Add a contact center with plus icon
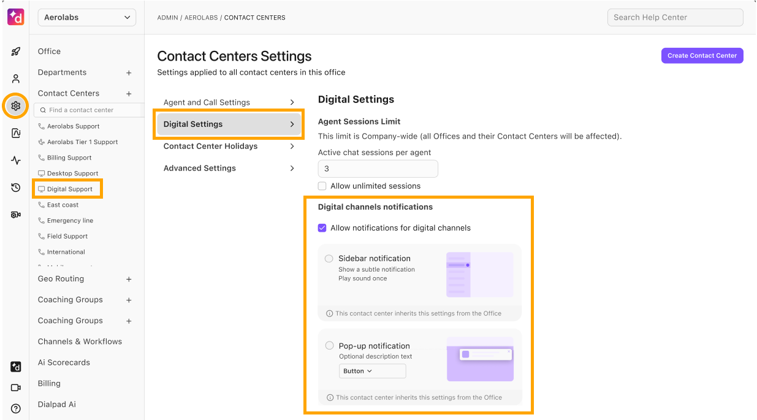 (129, 94)
